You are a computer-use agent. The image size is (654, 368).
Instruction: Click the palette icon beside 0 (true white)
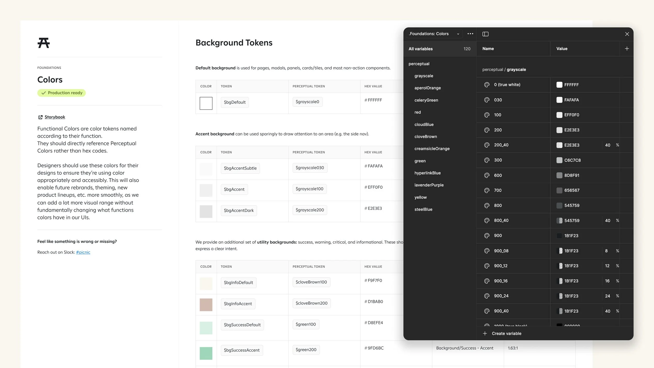pos(487,85)
